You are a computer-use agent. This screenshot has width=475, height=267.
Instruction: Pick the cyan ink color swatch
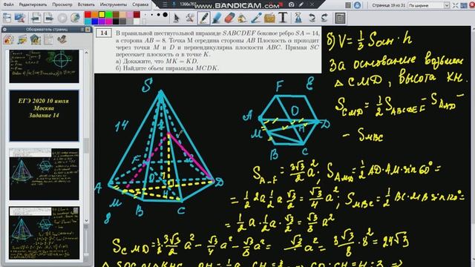coord(88,22)
